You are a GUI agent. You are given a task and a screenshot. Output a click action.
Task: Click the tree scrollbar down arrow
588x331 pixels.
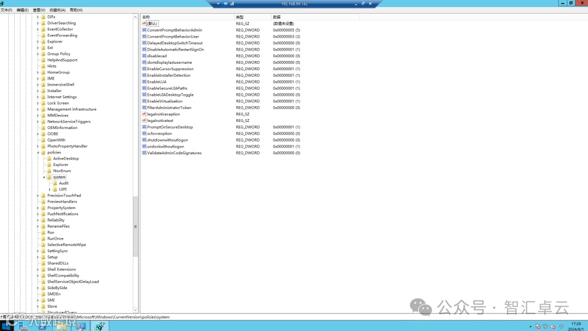click(x=136, y=310)
